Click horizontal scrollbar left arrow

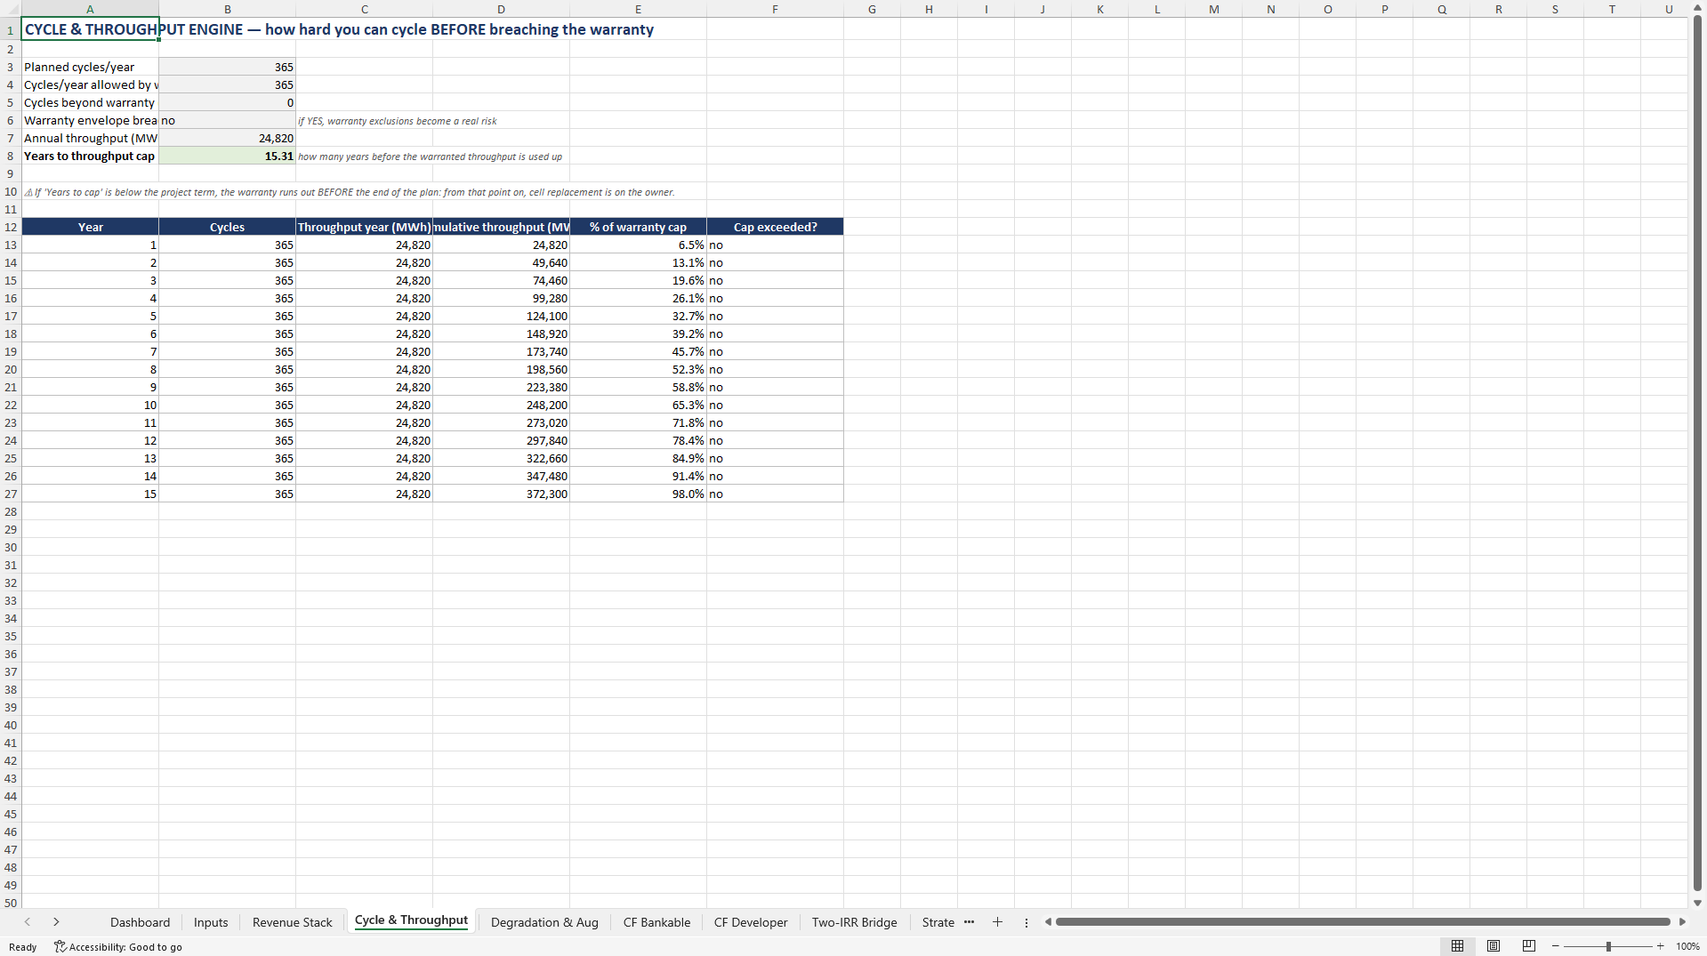[x=1048, y=922]
